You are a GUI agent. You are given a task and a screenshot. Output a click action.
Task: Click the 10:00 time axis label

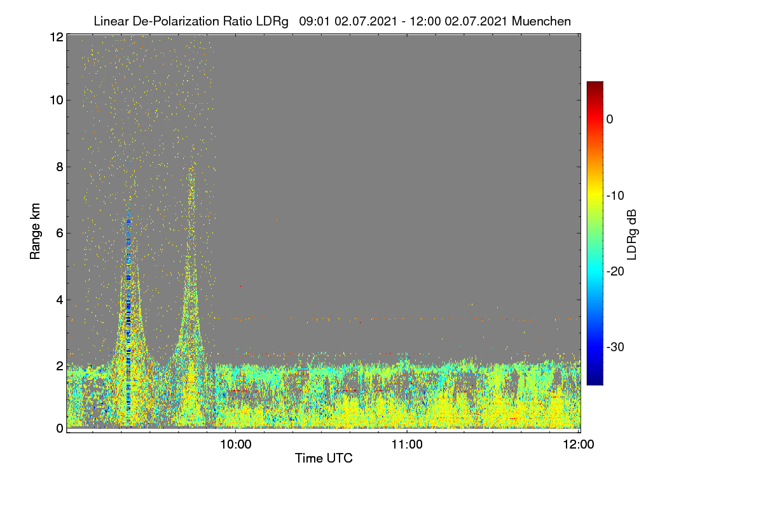click(235, 445)
